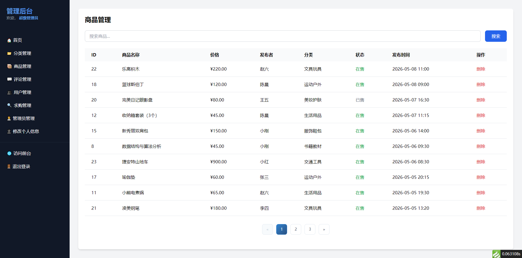522x258 pixels.
Task: Go to 分类管理 in sidebar
Action: 22,53
